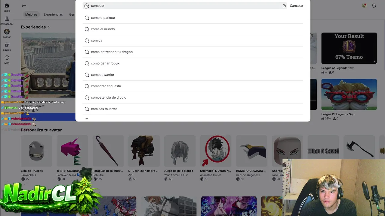Open Paraguas de la Muerte item
This screenshot has width=385, height=216.
108,151
